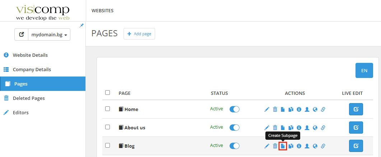
Task: Open Website Details in the sidebar
Action: point(30,55)
